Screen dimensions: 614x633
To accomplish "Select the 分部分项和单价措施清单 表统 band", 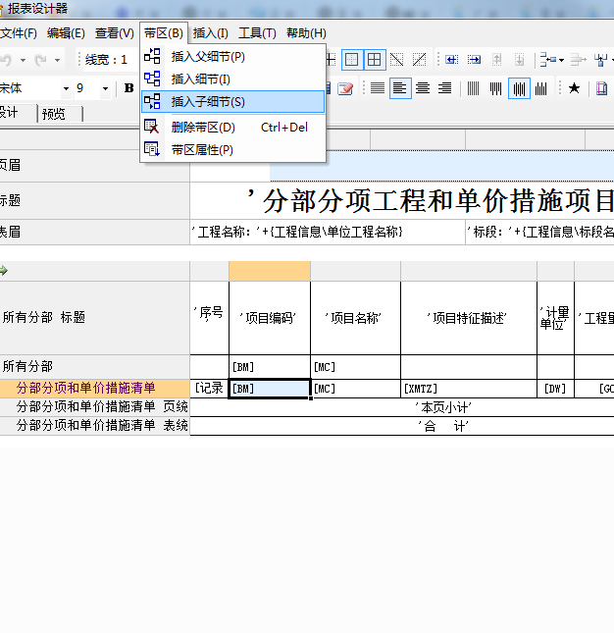I will point(95,426).
